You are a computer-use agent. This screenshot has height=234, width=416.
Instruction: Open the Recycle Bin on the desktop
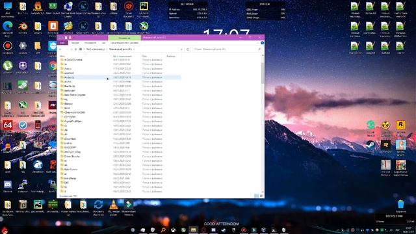400,207
